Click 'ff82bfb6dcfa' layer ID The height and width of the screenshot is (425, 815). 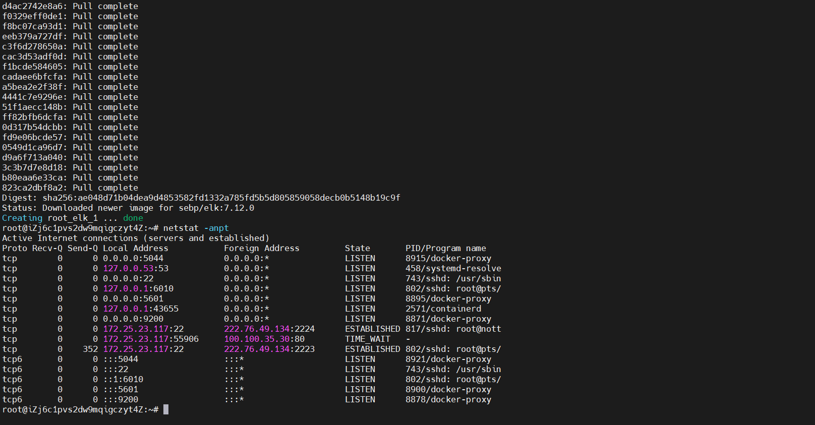32,117
